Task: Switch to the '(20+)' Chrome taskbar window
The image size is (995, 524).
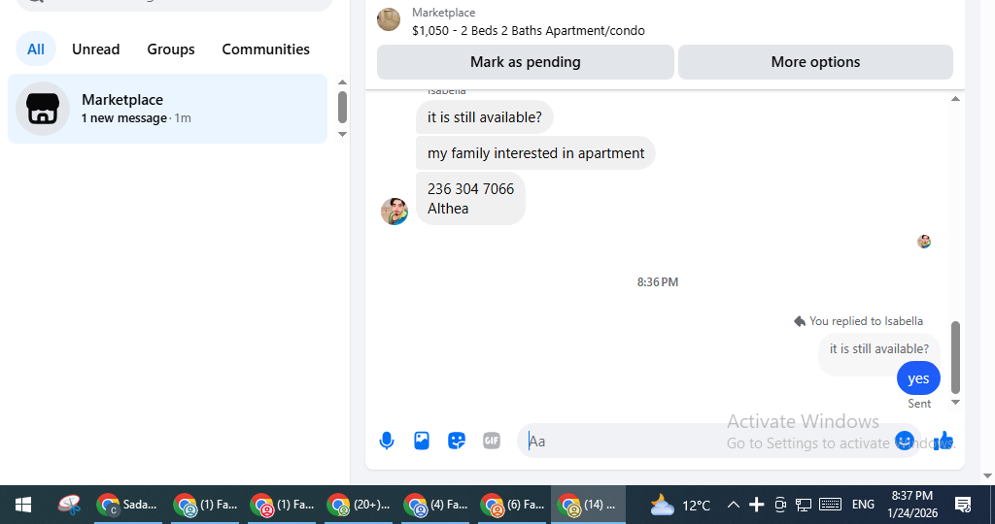Action: coord(360,505)
